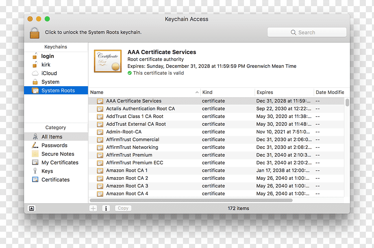Image resolution: width=374 pixels, height=248 pixels.
Task: Click the Passwords pencil icon
Action: click(35, 145)
